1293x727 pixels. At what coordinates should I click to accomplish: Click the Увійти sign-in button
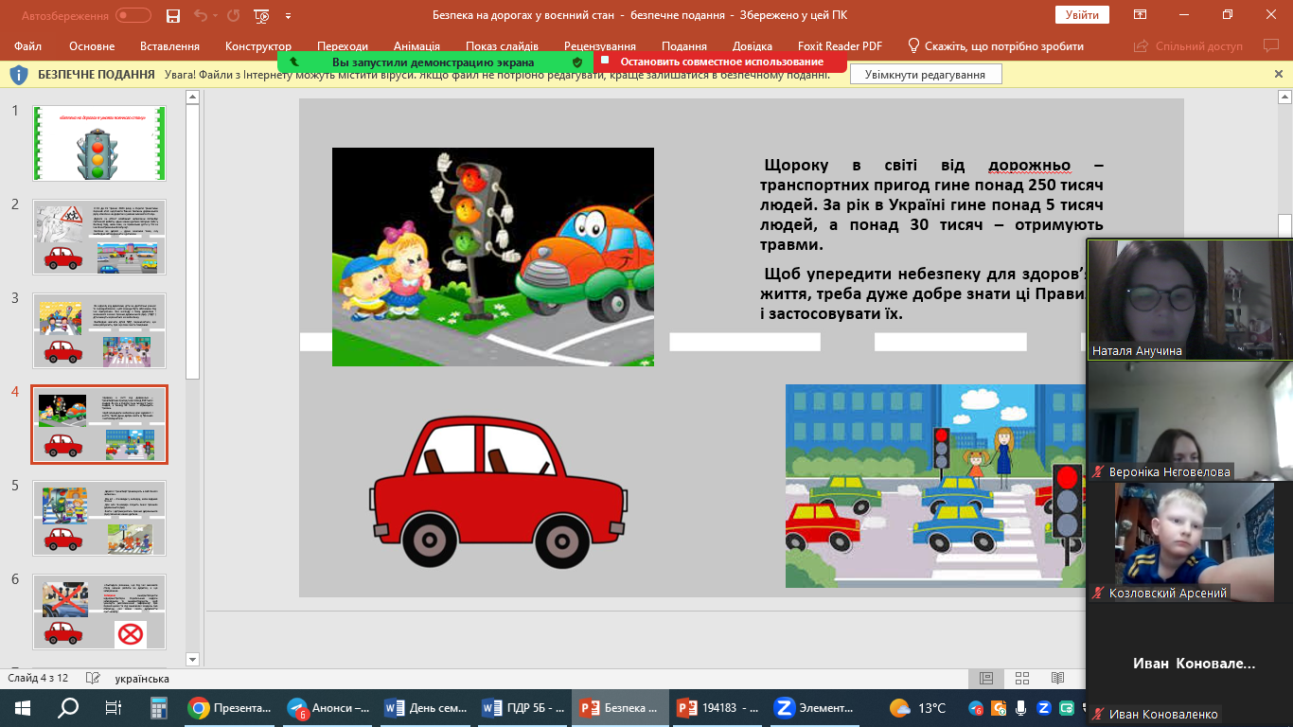point(1082,15)
